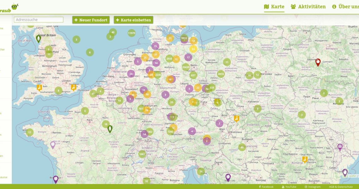Switch to the Aktivitäten tab
Image resolution: width=359 pixels, height=189 pixels.
click(x=308, y=7)
